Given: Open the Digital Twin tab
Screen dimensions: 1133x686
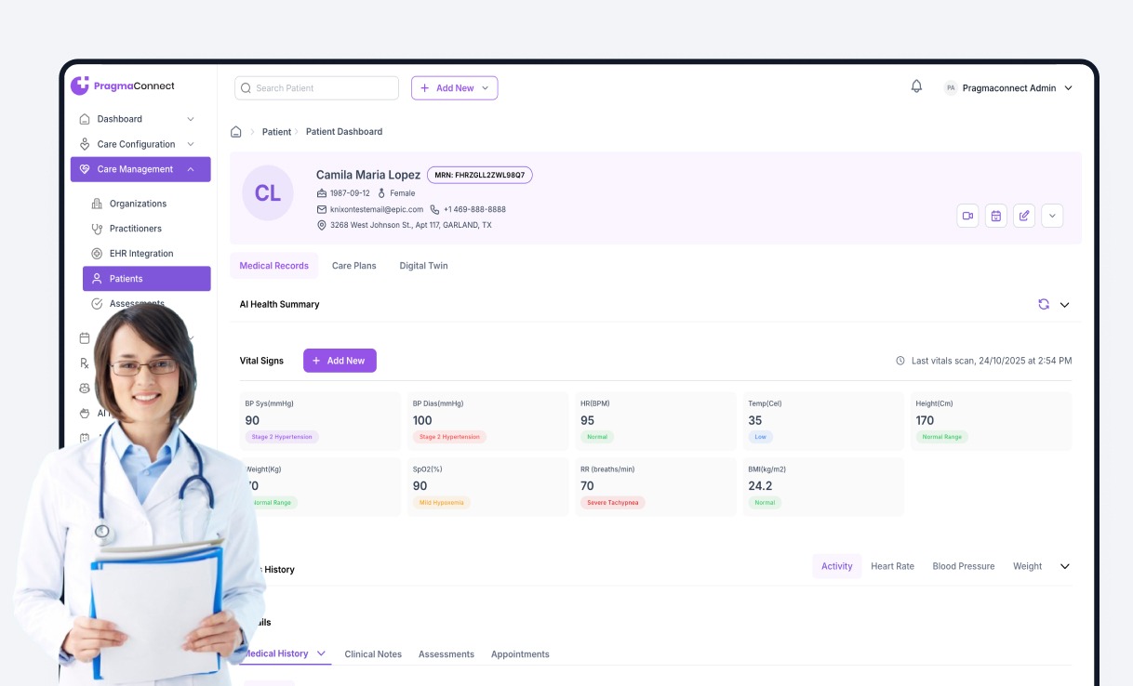Looking at the screenshot, I should tap(423, 266).
